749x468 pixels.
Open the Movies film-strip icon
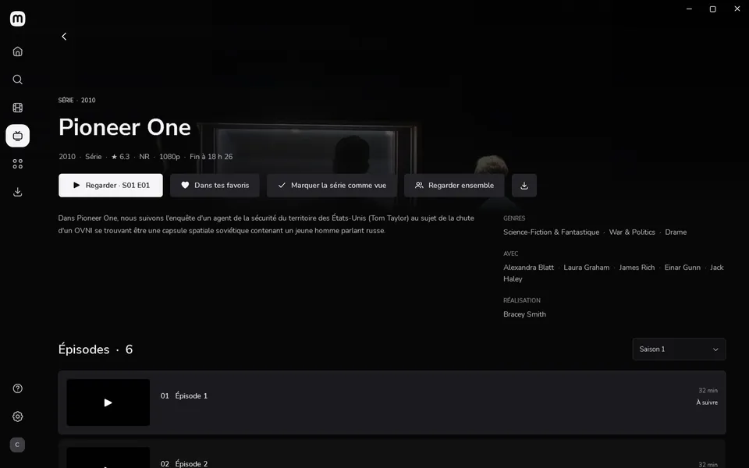tap(18, 108)
